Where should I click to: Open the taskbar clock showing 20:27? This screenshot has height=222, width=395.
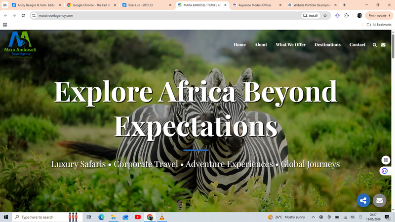373,217
